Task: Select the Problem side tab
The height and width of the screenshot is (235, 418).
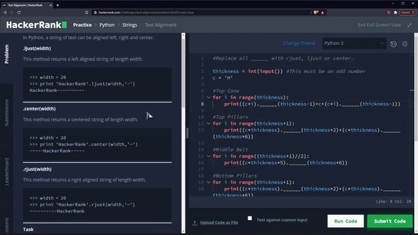Action: pyautogui.click(x=7, y=54)
